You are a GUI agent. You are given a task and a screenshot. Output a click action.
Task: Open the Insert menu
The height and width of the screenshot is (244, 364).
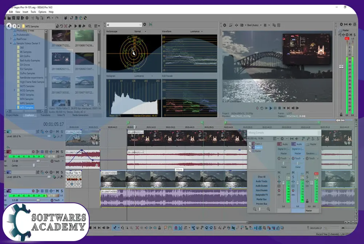(25, 12)
